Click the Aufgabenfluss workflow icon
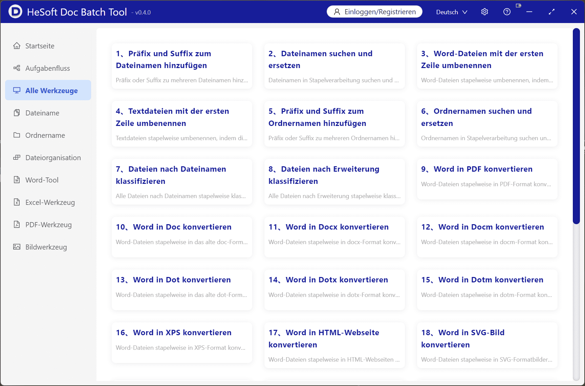The width and height of the screenshot is (585, 386). (17, 68)
